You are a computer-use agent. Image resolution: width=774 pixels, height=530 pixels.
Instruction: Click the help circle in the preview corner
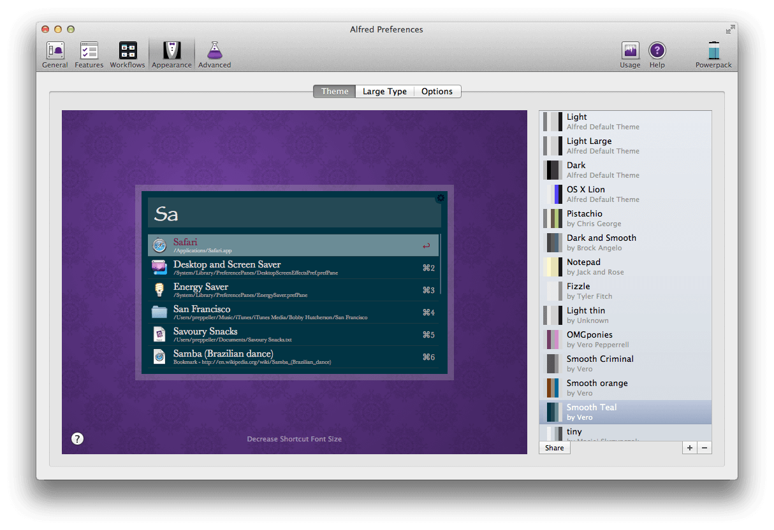coord(77,438)
